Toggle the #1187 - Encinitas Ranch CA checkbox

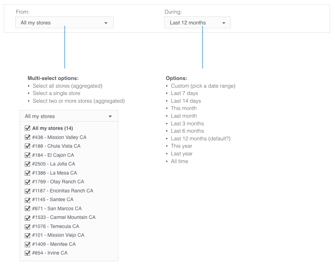(28, 191)
